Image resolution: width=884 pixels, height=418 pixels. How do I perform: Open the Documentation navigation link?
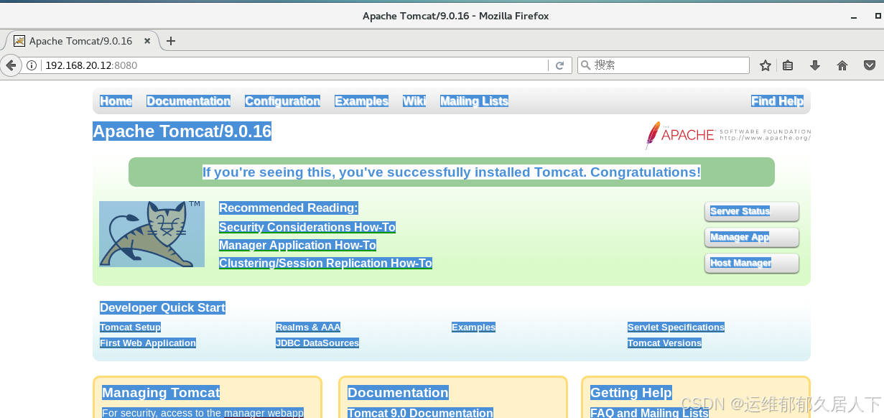[x=188, y=101]
